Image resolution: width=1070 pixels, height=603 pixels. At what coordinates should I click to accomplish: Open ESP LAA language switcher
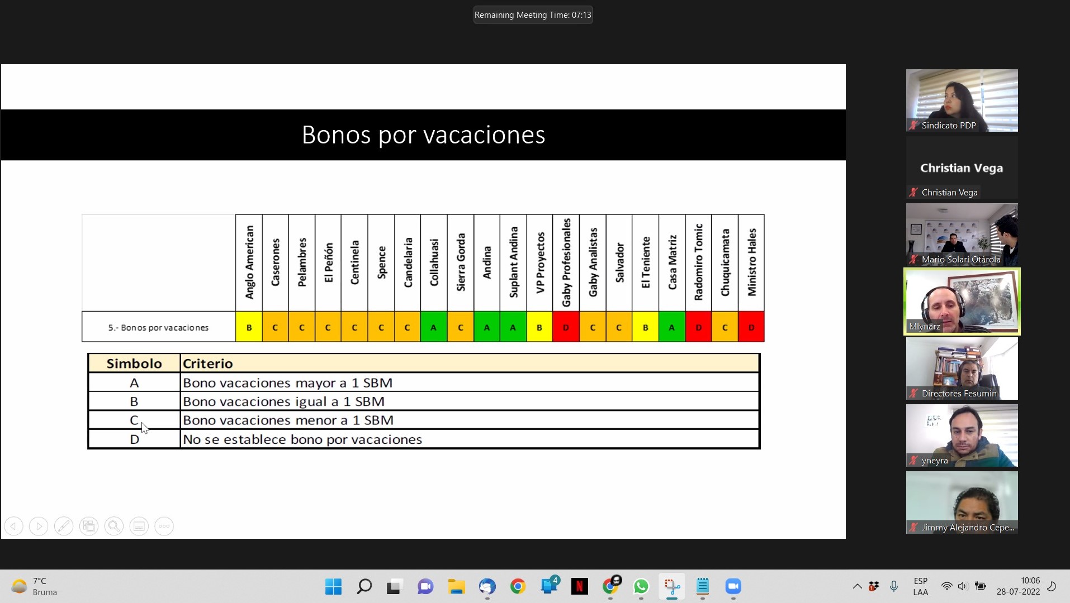point(920,586)
